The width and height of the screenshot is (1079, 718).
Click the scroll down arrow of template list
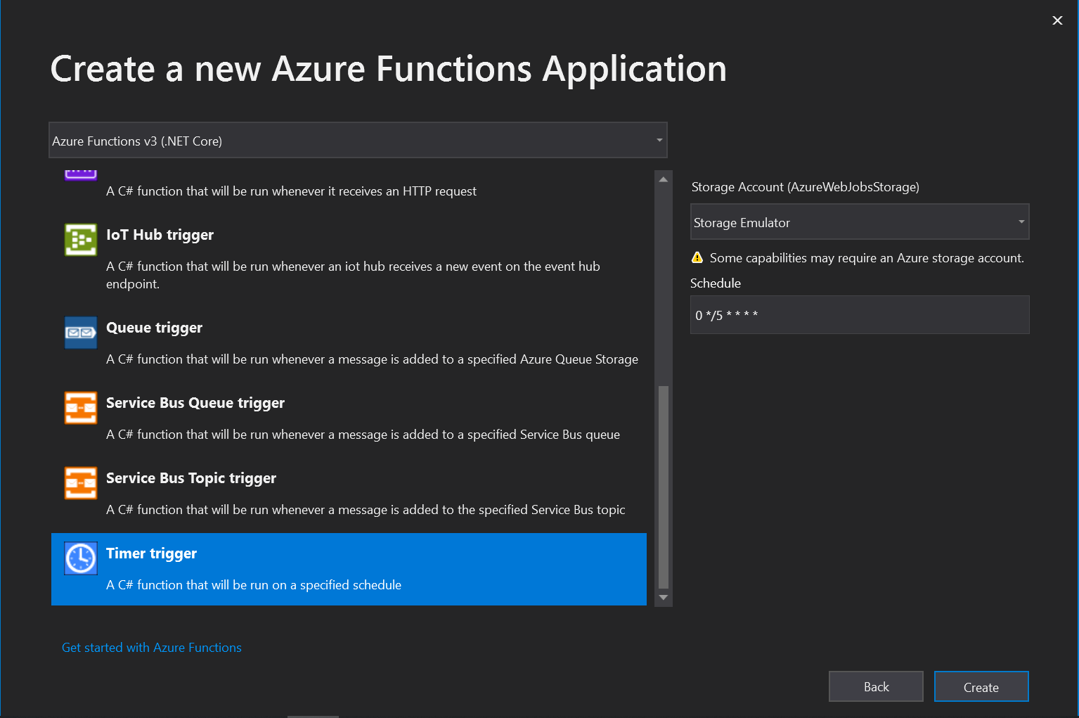coord(664,598)
